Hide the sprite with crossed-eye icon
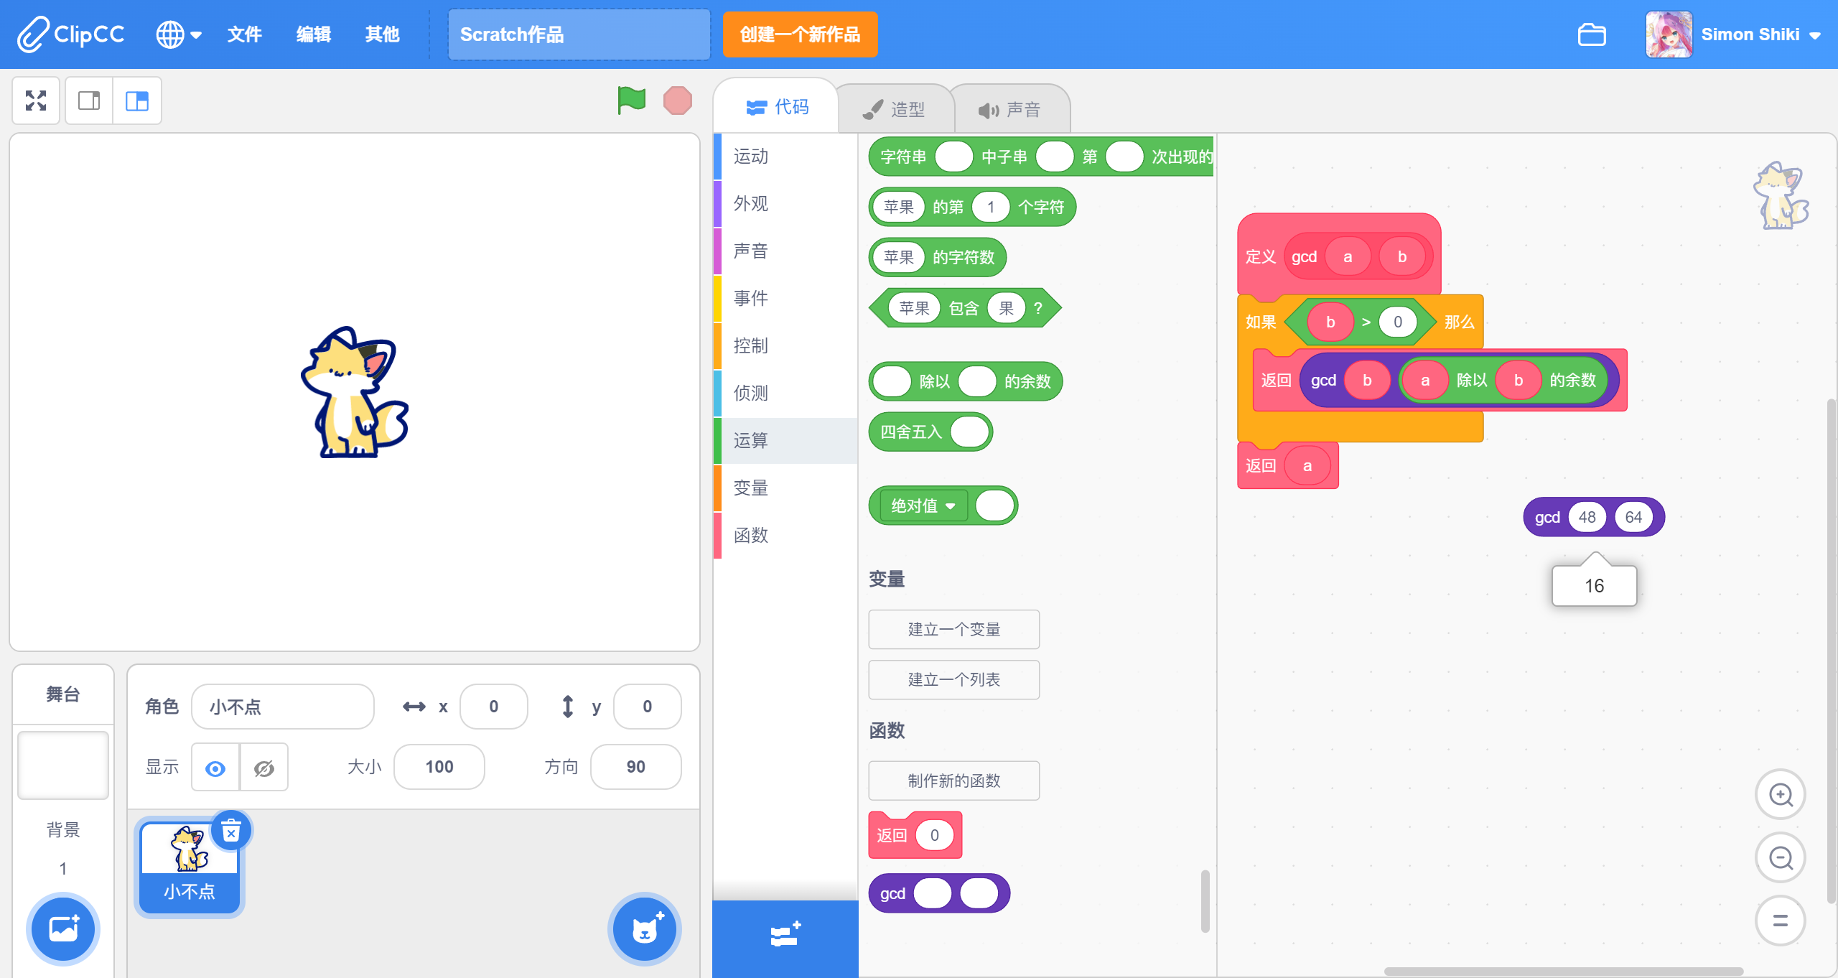The image size is (1838, 978). click(263, 768)
